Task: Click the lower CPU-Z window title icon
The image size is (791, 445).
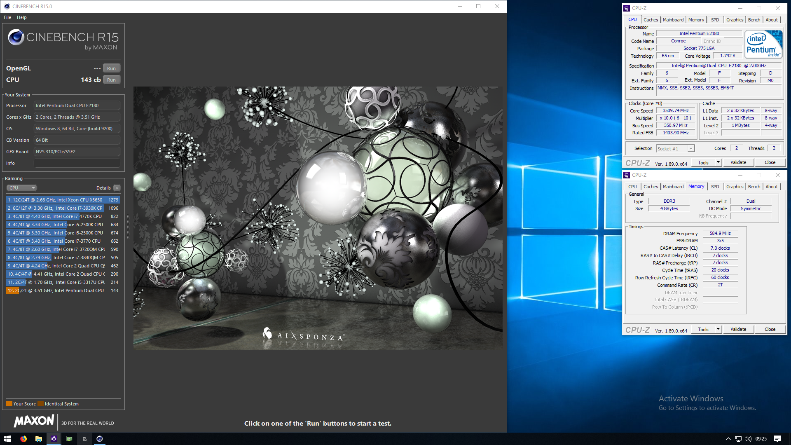Action: pos(627,175)
